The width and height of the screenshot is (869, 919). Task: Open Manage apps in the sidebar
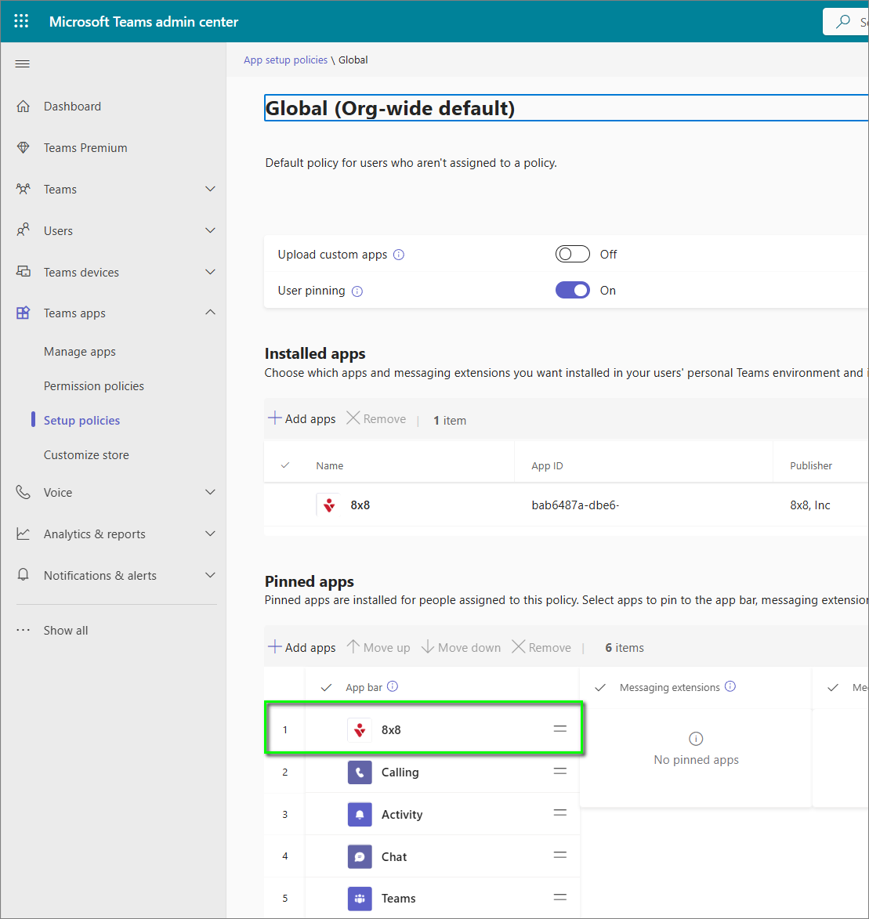(80, 352)
